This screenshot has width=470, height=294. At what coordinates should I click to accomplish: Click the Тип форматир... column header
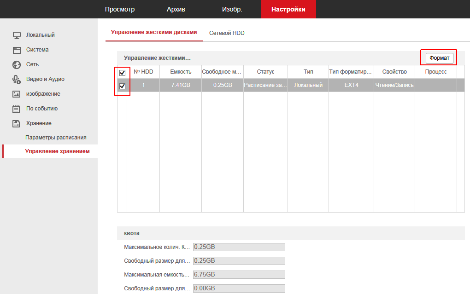351,72
